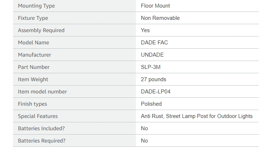This screenshot has width=274, height=149.
Task: Click the "Special Features" label
Action: (x=38, y=116)
